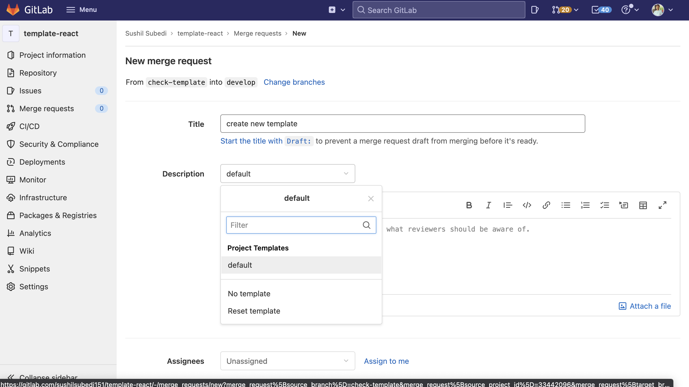
Task: Open the Menu hamburger
Action: [82, 10]
